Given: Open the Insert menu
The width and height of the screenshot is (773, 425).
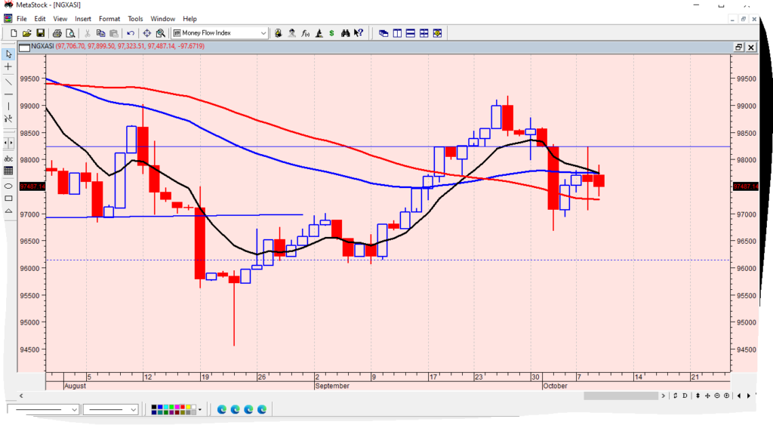Looking at the screenshot, I should (x=83, y=18).
